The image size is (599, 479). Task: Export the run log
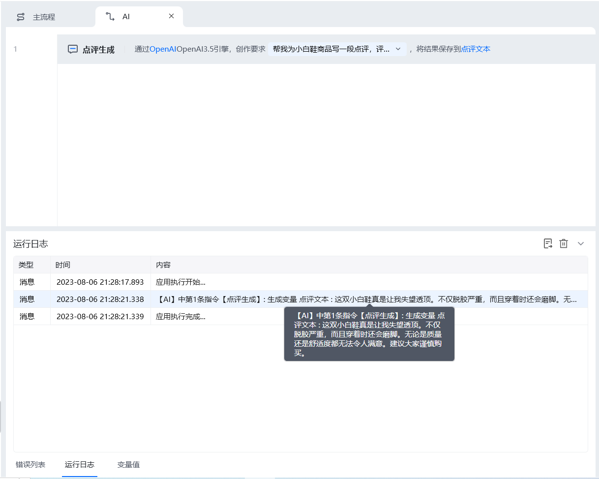548,243
